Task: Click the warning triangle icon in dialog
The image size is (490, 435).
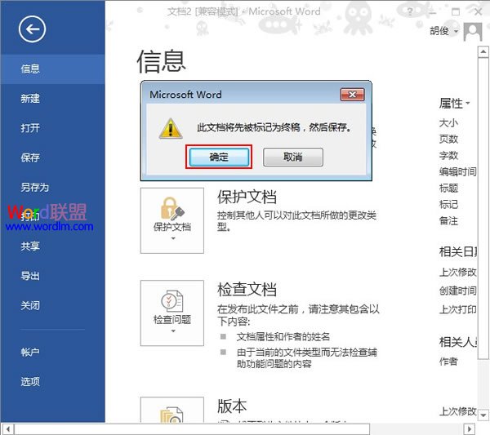Action: (171, 128)
